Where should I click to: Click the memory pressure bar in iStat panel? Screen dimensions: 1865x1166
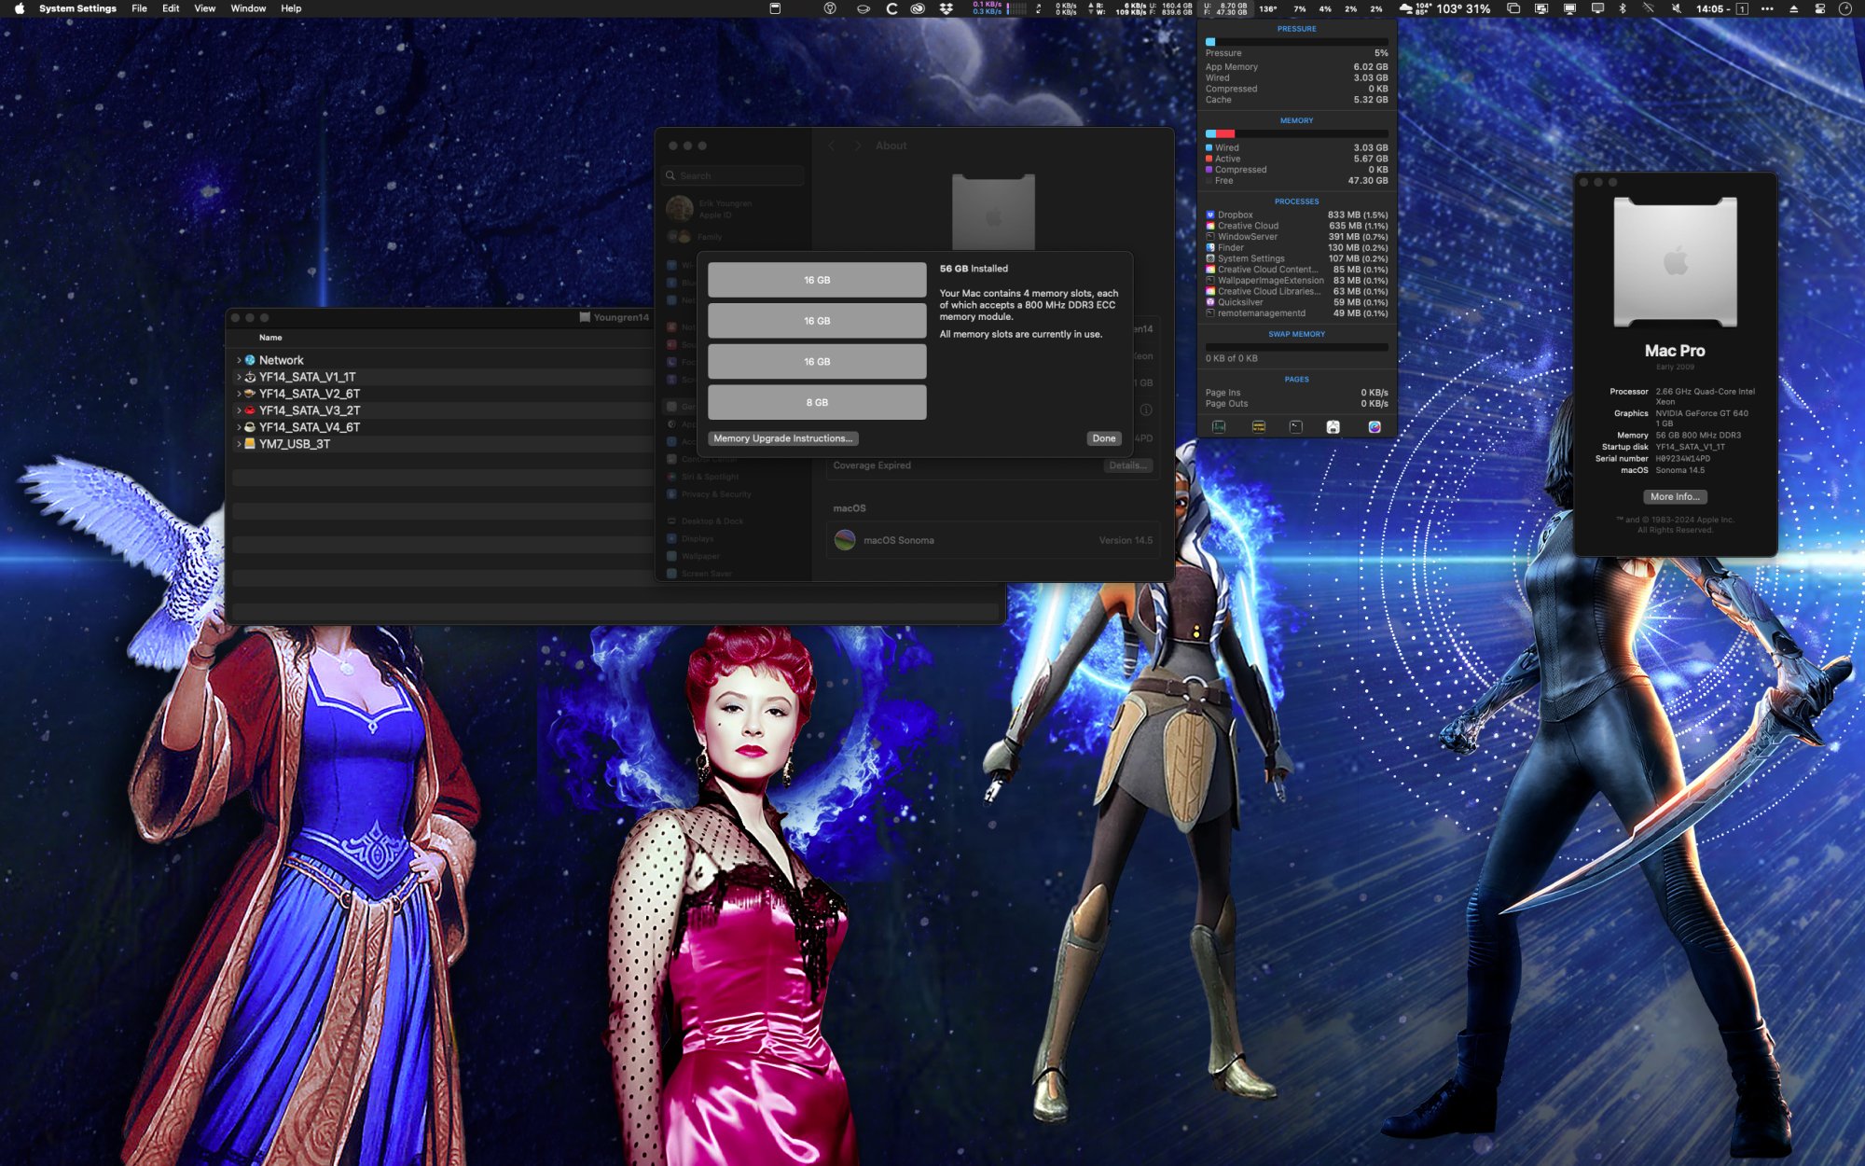[1296, 42]
